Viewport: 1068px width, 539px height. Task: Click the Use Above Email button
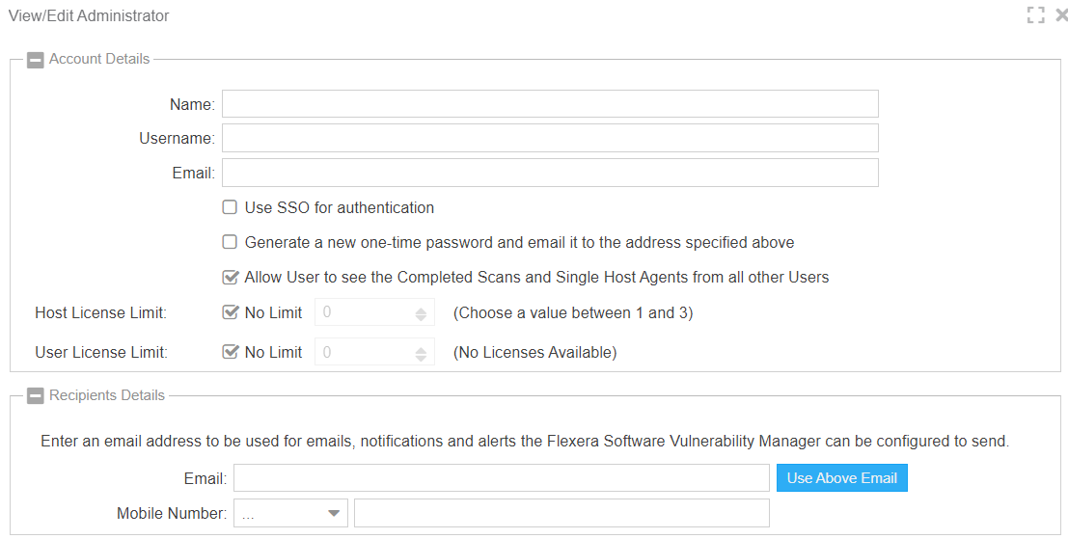[x=841, y=478]
